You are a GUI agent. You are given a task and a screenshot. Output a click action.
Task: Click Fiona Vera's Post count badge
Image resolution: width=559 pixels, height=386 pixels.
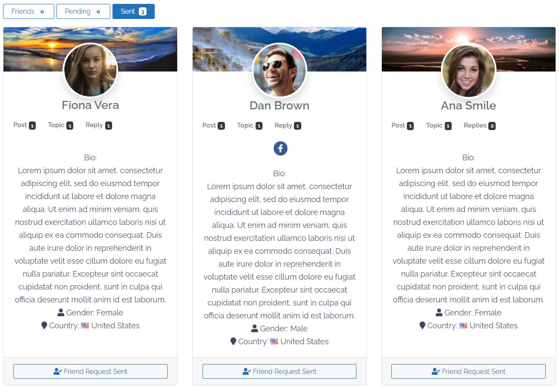coord(32,126)
